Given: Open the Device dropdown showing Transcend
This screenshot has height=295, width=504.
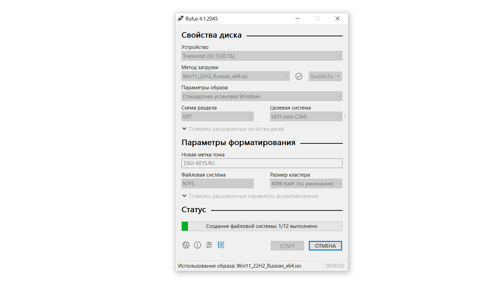Looking at the screenshot, I should click(262, 56).
